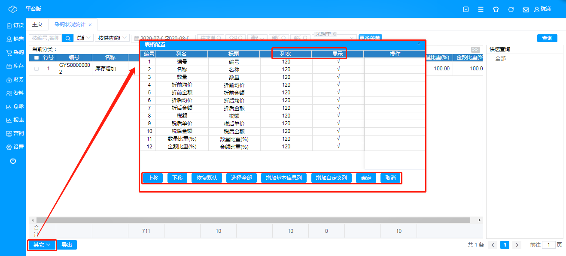The height and width of the screenshot is (256, 566).
Task: Click the power logout icon in sidebar
Action: point(13,161)
